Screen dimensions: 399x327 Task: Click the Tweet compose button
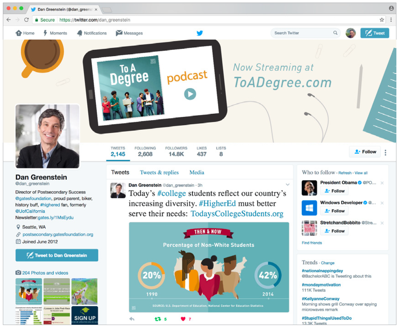375,33
